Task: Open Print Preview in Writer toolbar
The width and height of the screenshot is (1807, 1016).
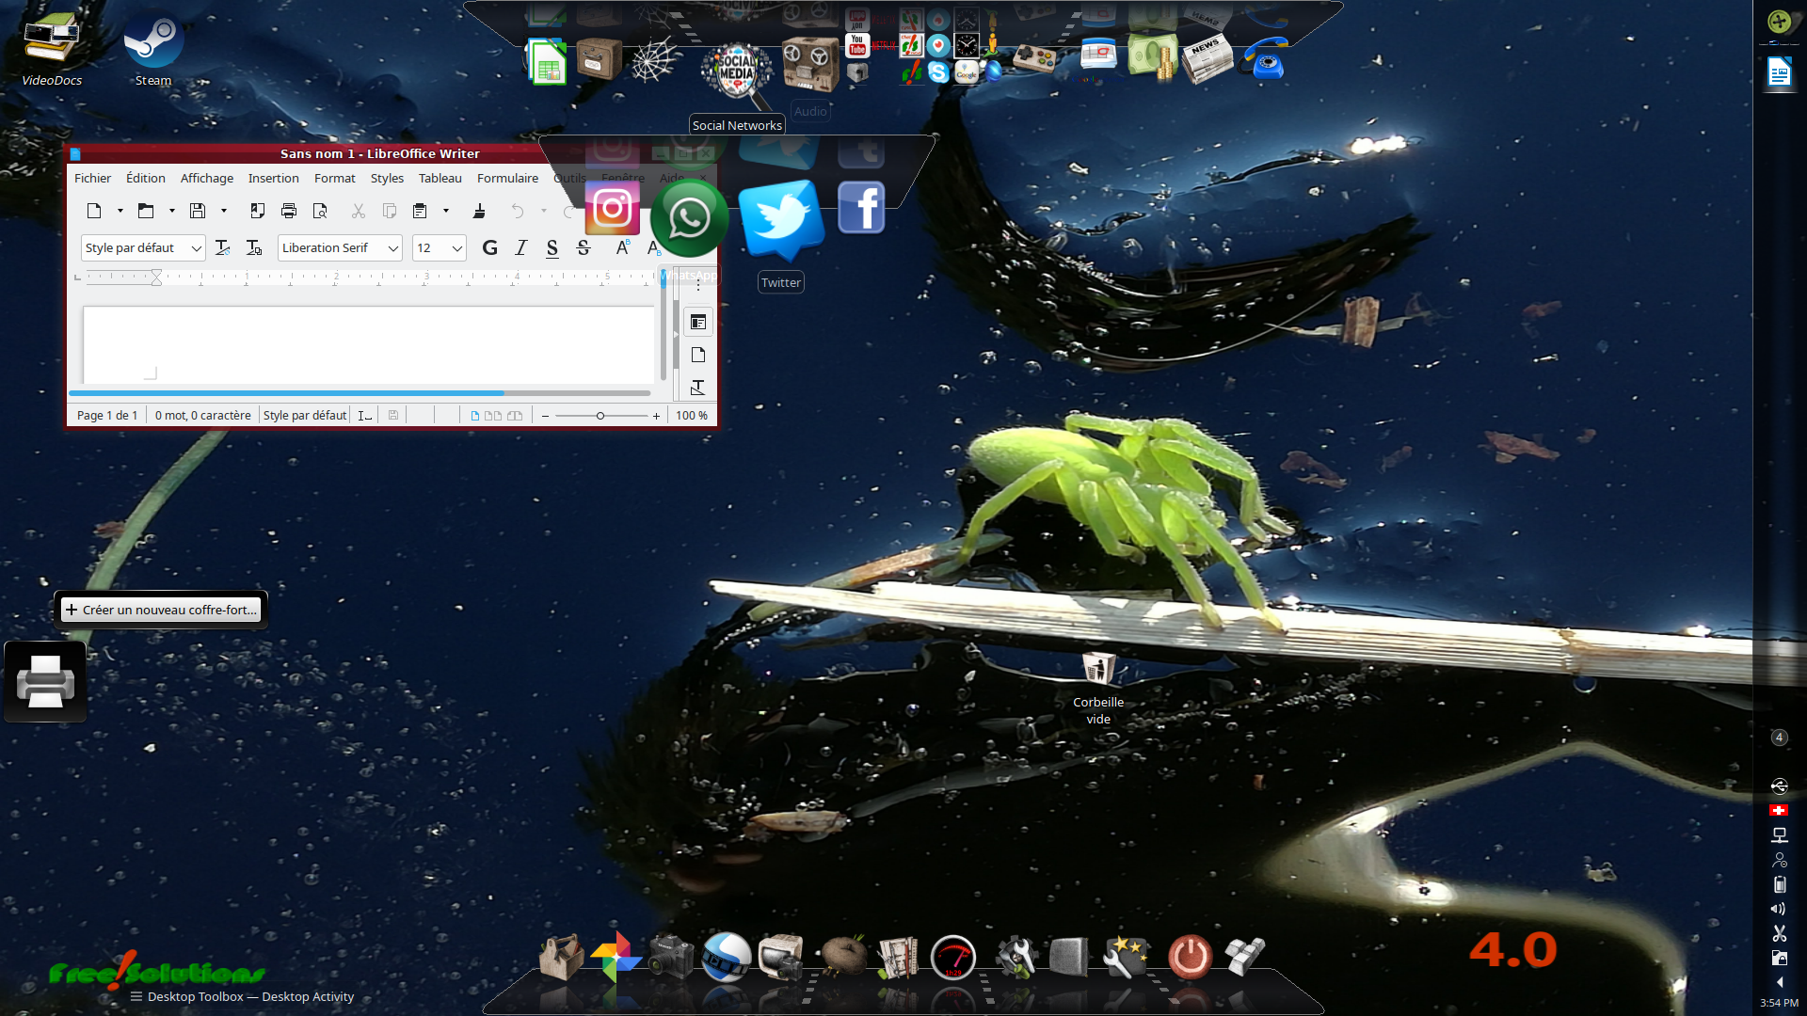Action: pyautogui.click(x=320, y=211)
